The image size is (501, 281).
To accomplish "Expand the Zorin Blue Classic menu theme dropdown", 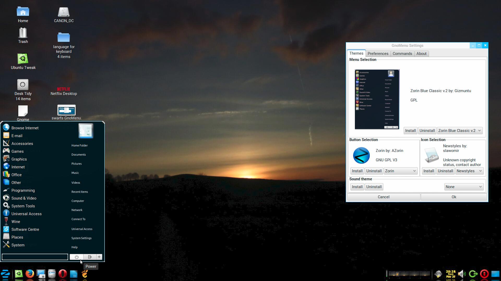I will pos(460,131).
